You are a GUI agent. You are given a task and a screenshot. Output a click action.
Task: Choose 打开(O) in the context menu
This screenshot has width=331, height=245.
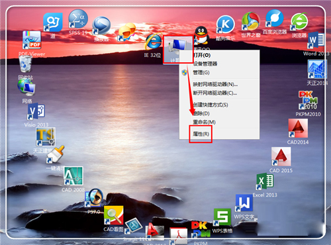[219, 55]
